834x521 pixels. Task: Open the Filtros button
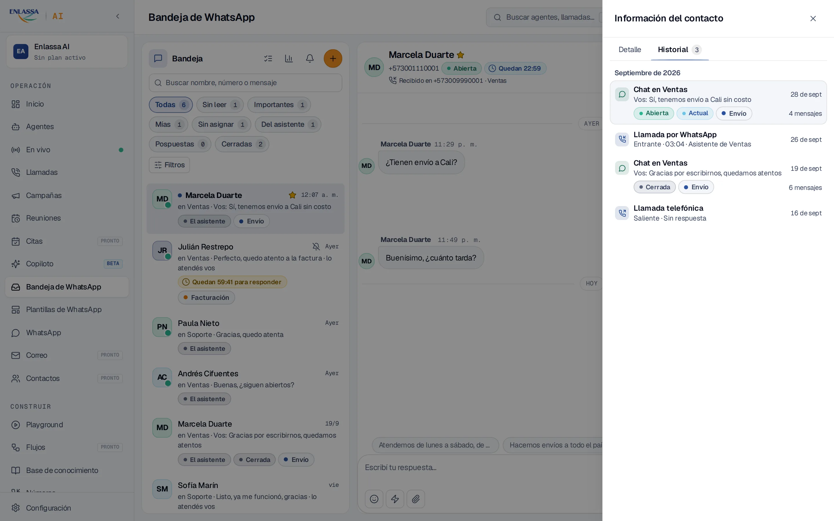point(169,165)
